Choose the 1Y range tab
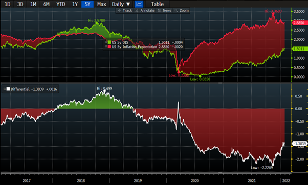Screen dimensions: 308x185 coord(75,4)
